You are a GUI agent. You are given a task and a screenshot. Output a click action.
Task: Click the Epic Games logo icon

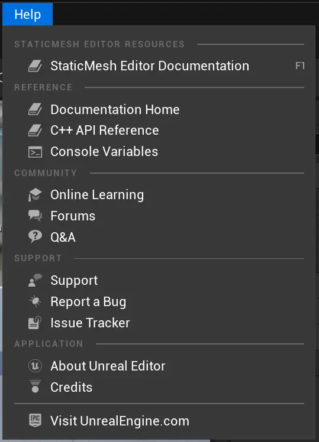pyautogui.click(x=35, y=420)
